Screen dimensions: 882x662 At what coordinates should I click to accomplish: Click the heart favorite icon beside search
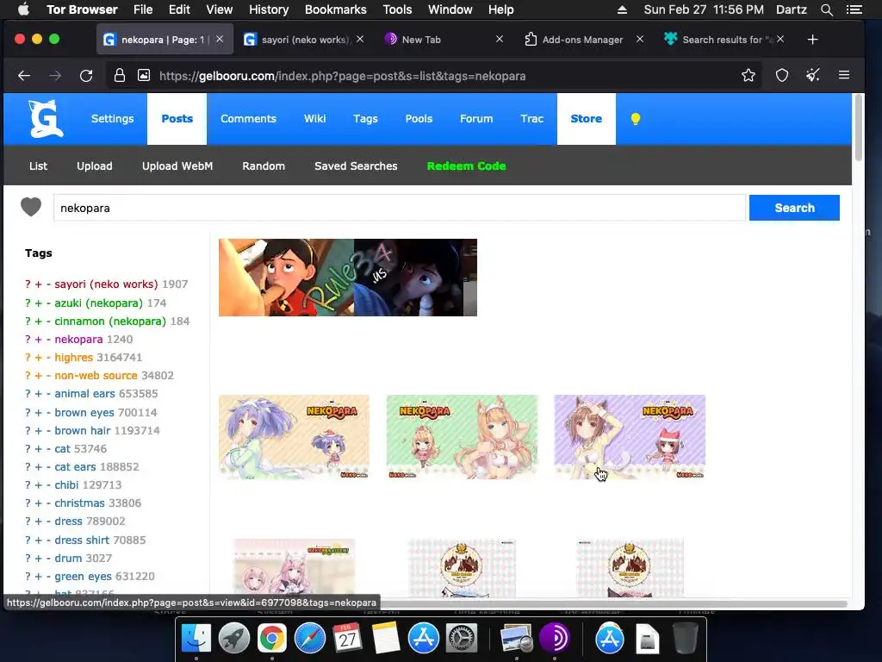[x=31, y=207]
